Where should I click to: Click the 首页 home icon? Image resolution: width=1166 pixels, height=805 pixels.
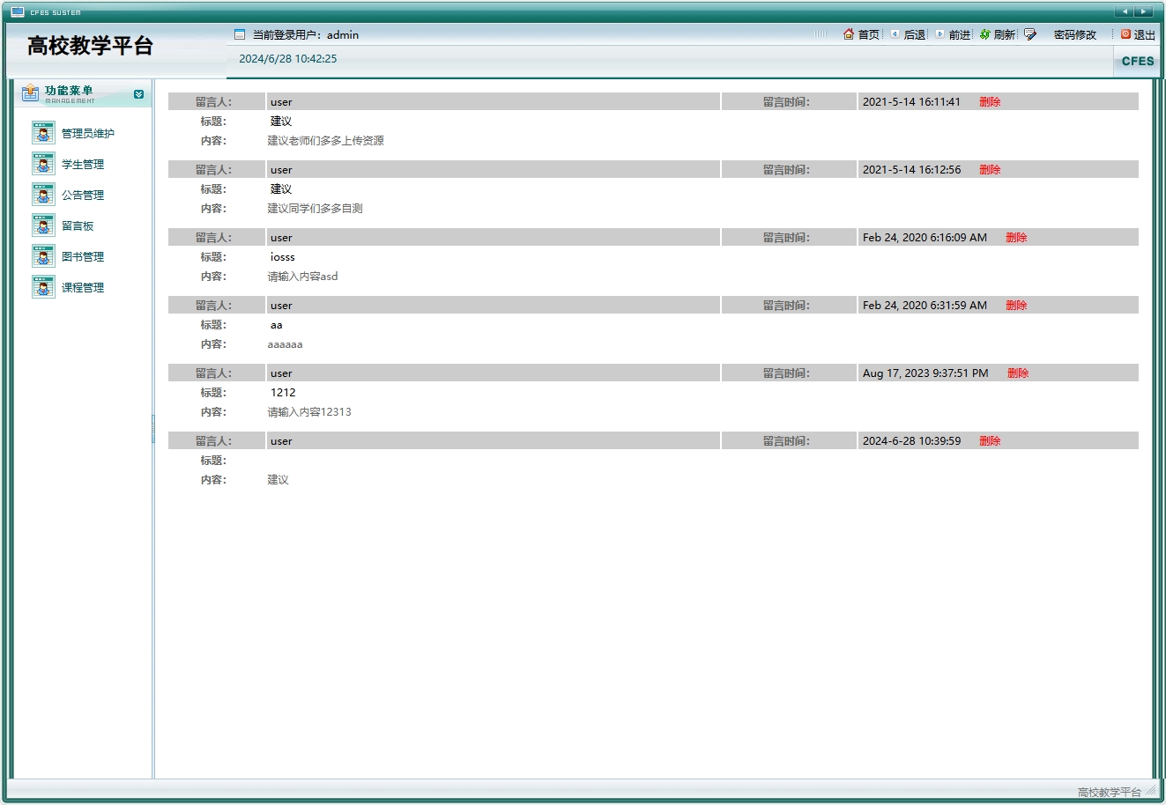[x=847, y=33]
